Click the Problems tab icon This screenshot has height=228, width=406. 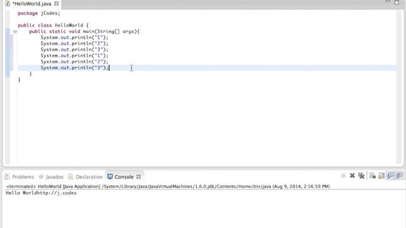click(7, 177)
